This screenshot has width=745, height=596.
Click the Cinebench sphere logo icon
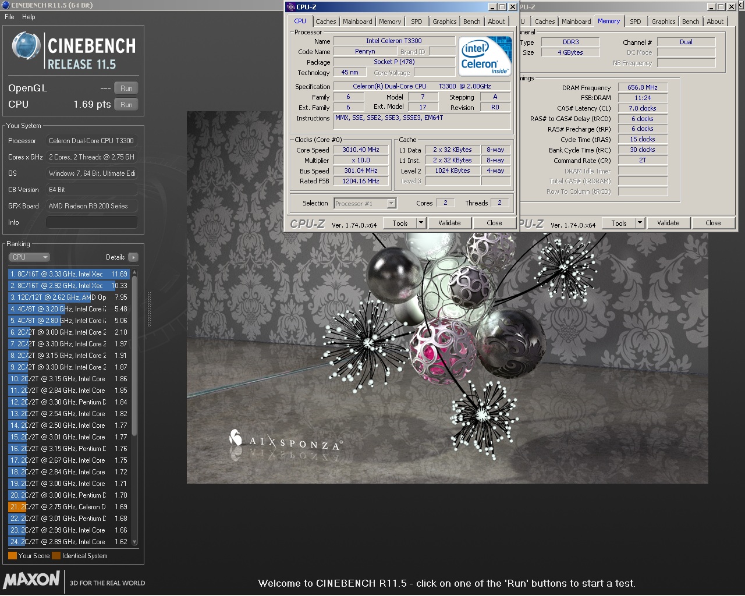pos(26,47)
